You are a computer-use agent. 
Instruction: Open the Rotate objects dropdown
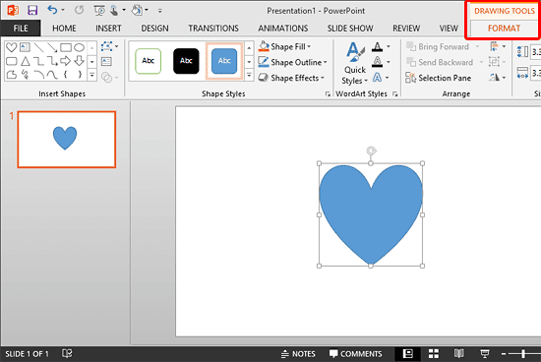pyautogui.click(x=498, y=78)
